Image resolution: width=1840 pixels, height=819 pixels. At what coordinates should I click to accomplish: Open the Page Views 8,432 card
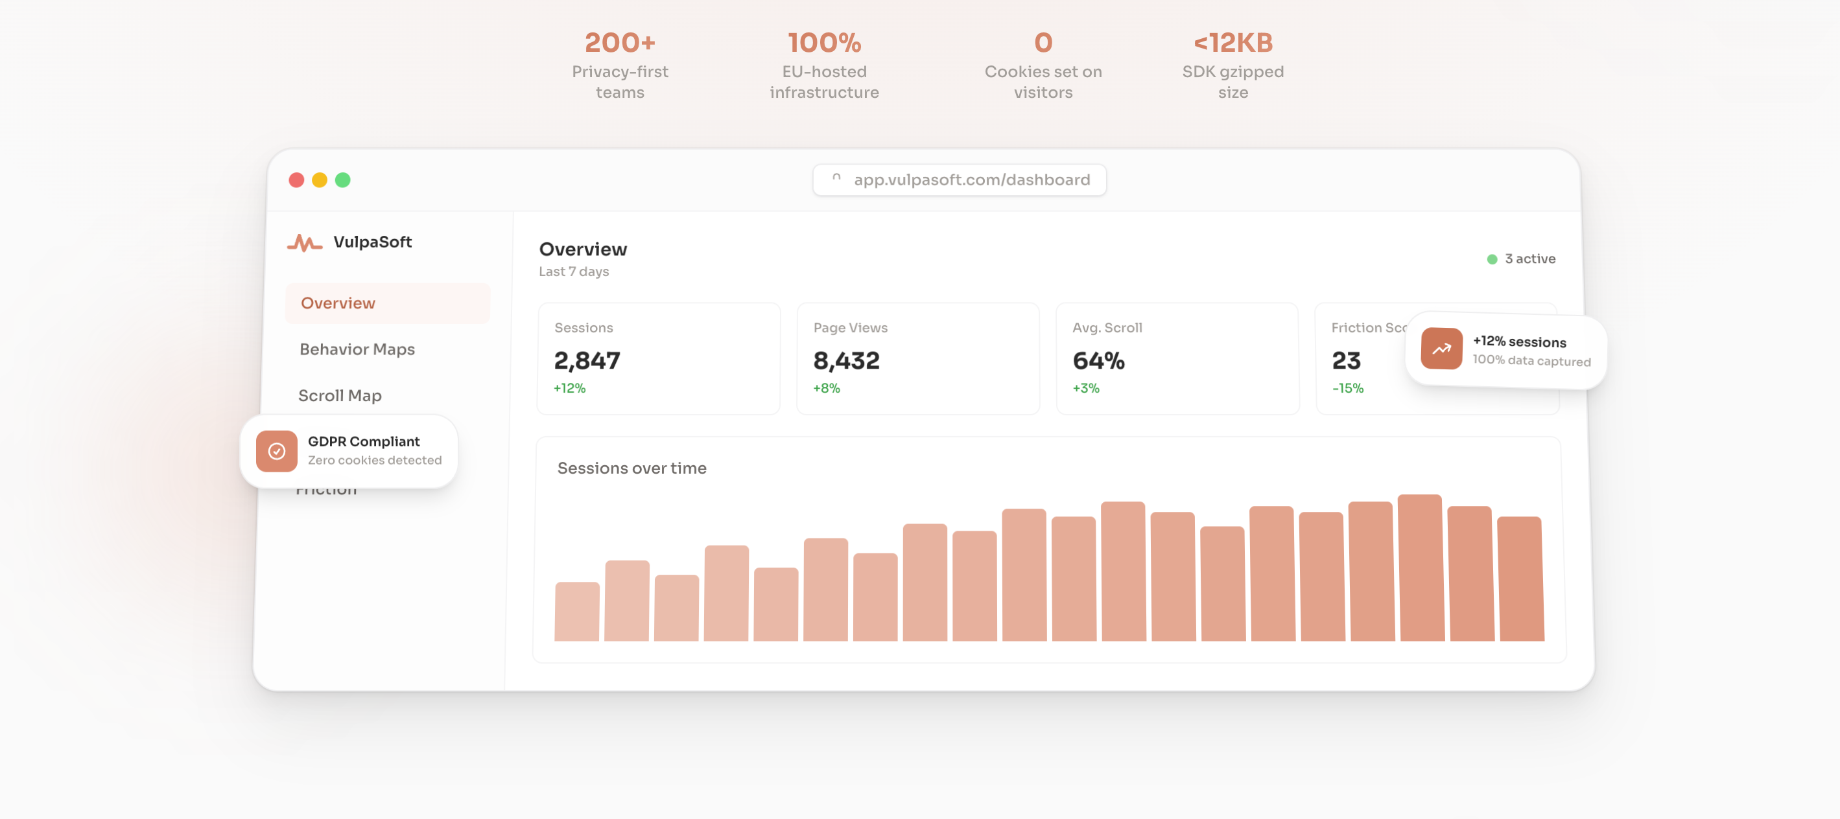917,358
